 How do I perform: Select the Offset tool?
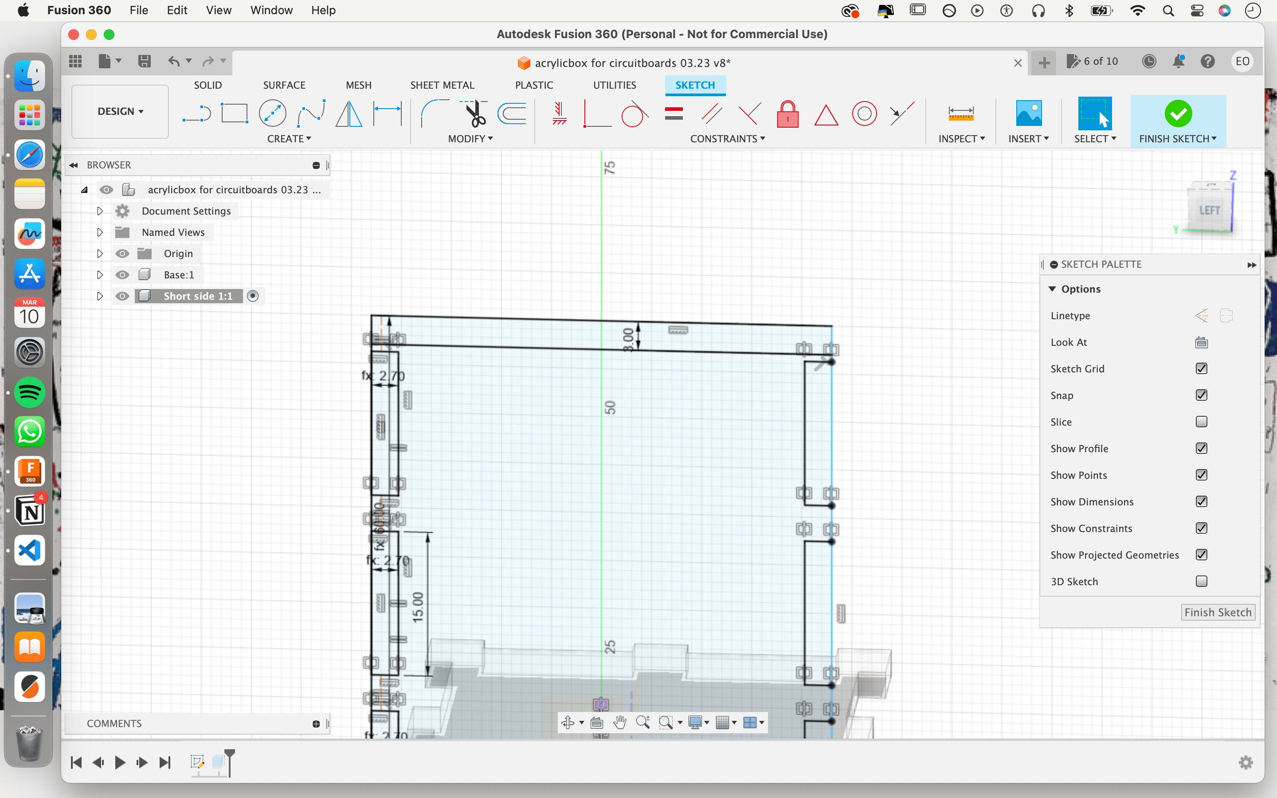tap(512, 113)
